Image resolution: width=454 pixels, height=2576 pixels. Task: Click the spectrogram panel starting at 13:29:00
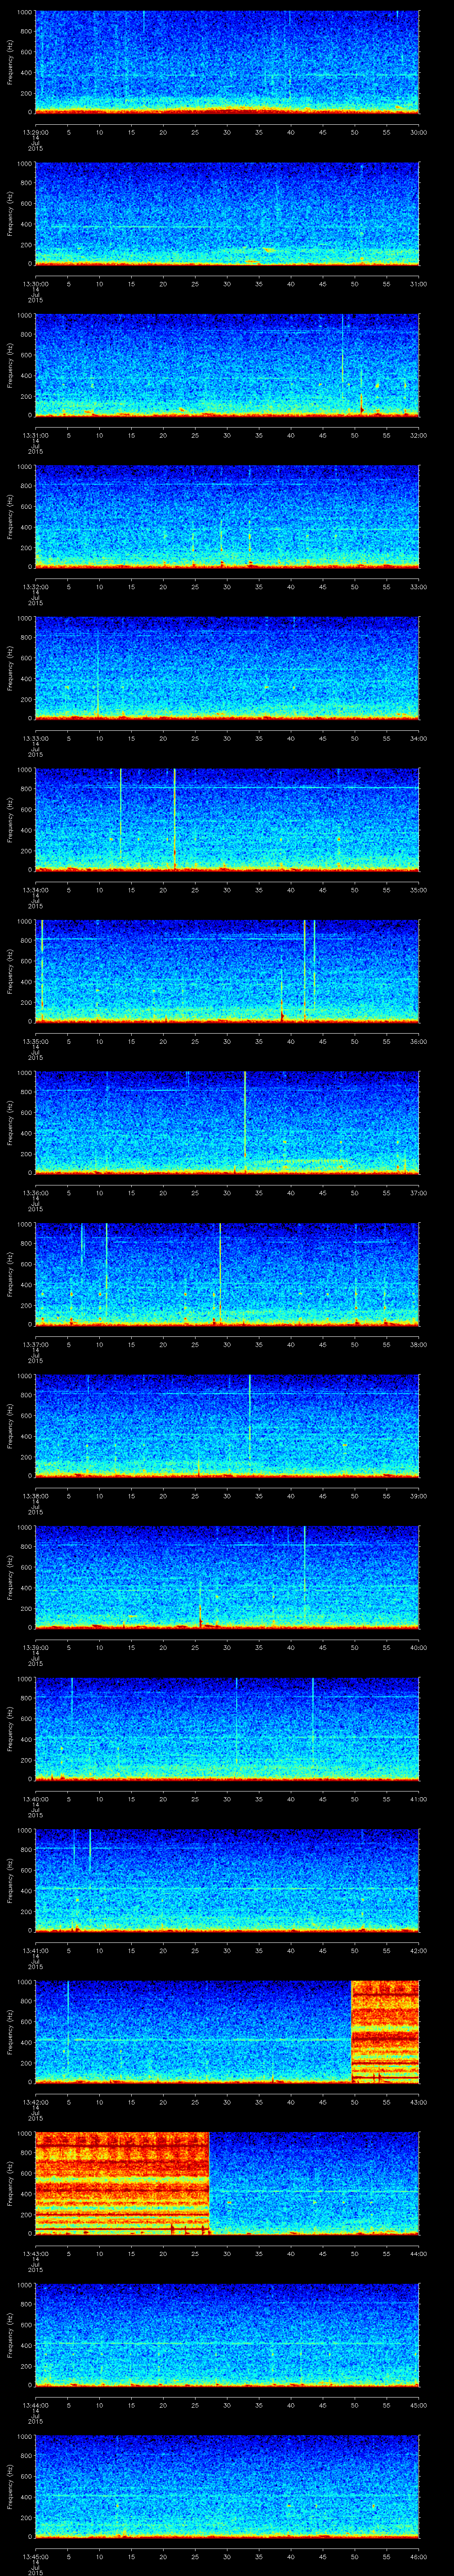coord(227,62)
